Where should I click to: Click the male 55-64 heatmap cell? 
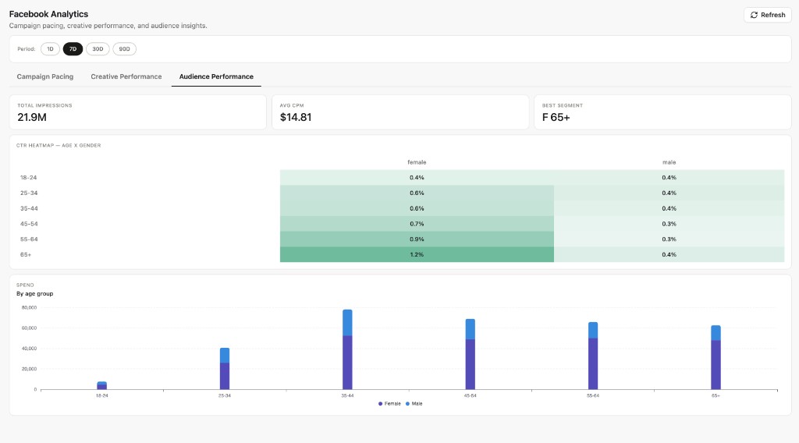tap(669, 239)
